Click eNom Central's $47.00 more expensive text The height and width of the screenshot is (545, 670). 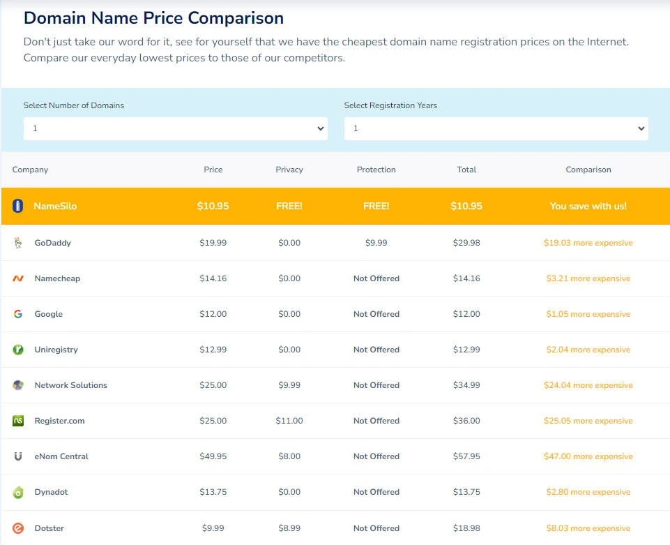click(x=588, y=456)
